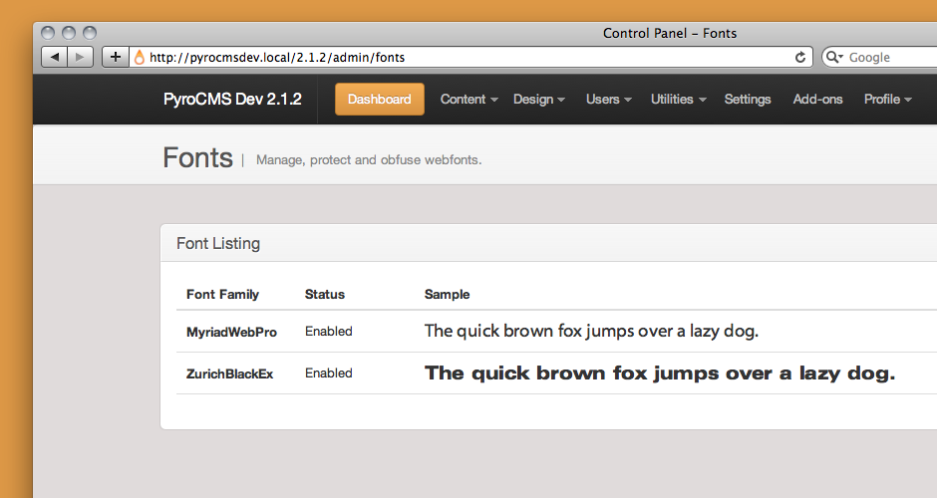Expand the Utilities menu

coord(678,100)
